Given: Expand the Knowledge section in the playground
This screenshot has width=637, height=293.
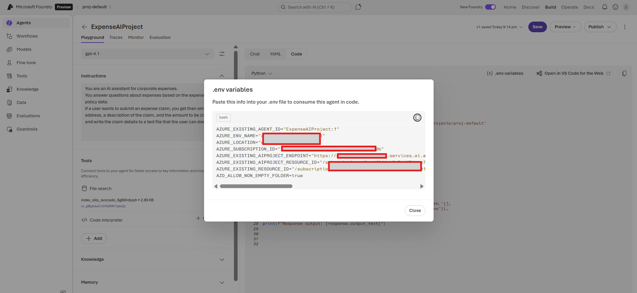Looking at the screenshot, I should [222, 259].
